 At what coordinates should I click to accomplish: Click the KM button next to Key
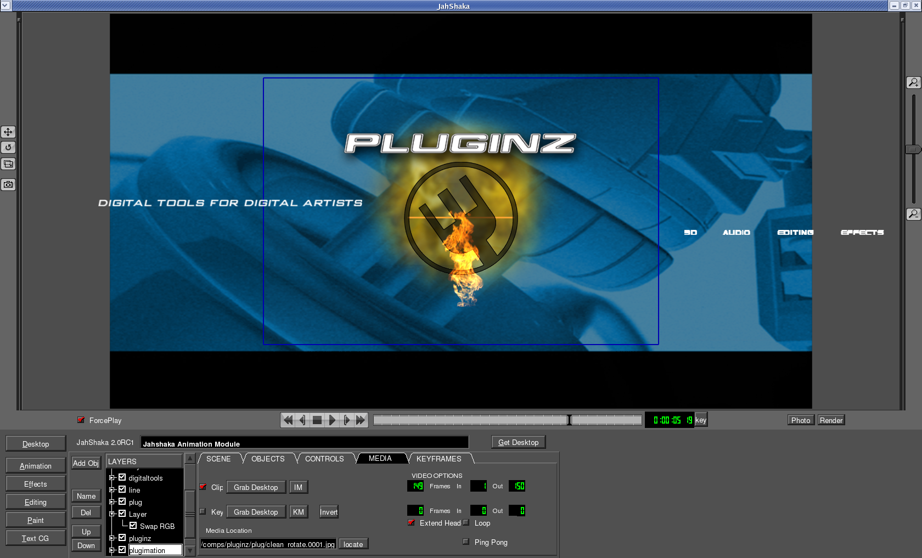click(x=299, y=512)
